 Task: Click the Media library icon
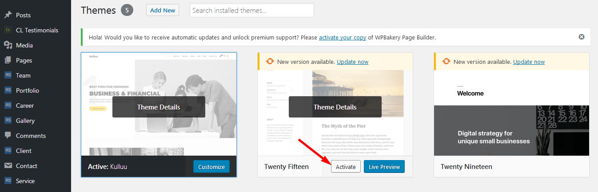point(8,45)
